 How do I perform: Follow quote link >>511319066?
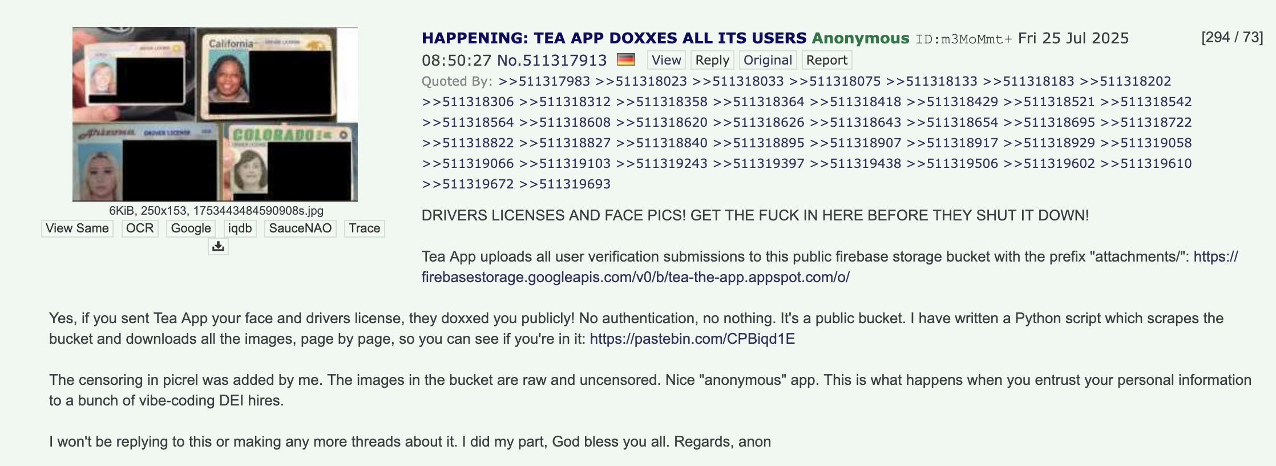pyautogui.click(x=468, y=163)
